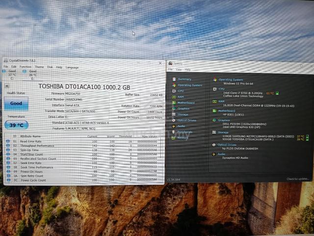The height and width of the screenshot is (236, 314).
Task: Click the Spin Retry Count status icon
Action: pyautogui.click(x=8, y=176)
